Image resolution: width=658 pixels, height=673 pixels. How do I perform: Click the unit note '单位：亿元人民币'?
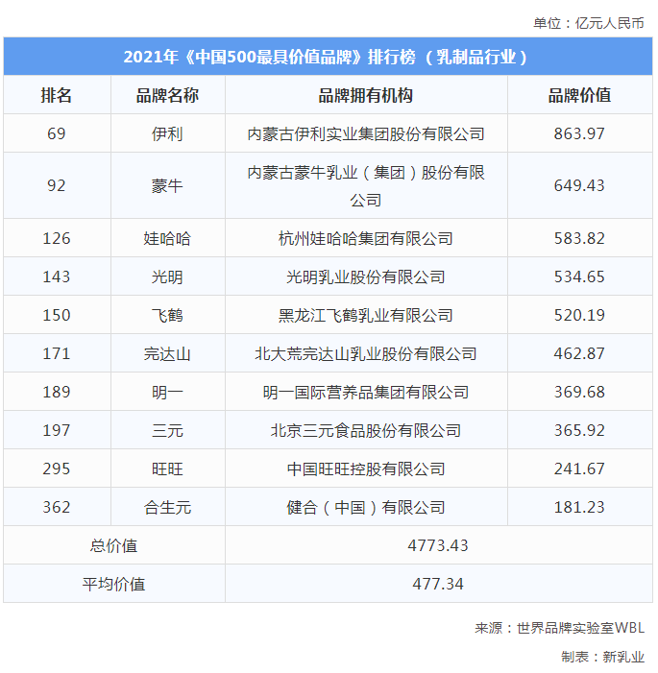[x=589, y=23]
